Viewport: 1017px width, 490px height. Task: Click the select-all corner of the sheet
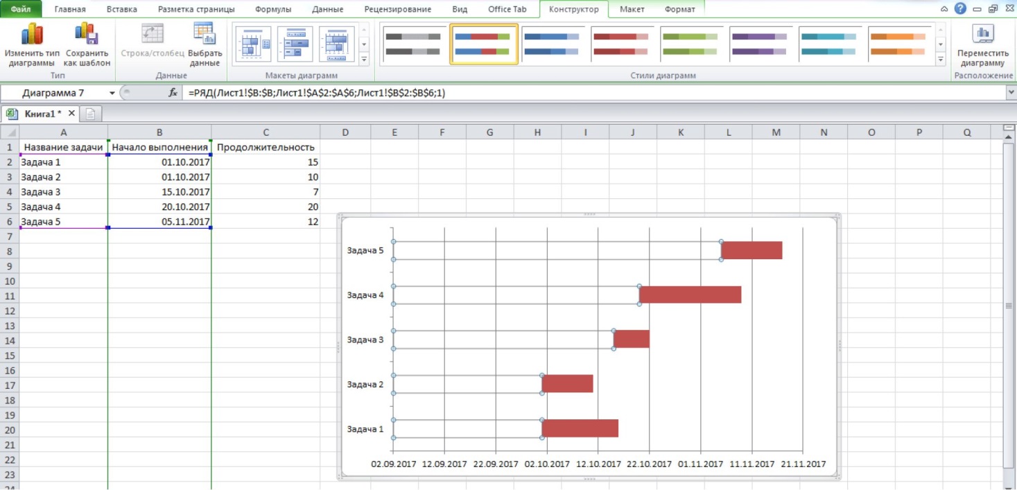[x=10, y=132]
